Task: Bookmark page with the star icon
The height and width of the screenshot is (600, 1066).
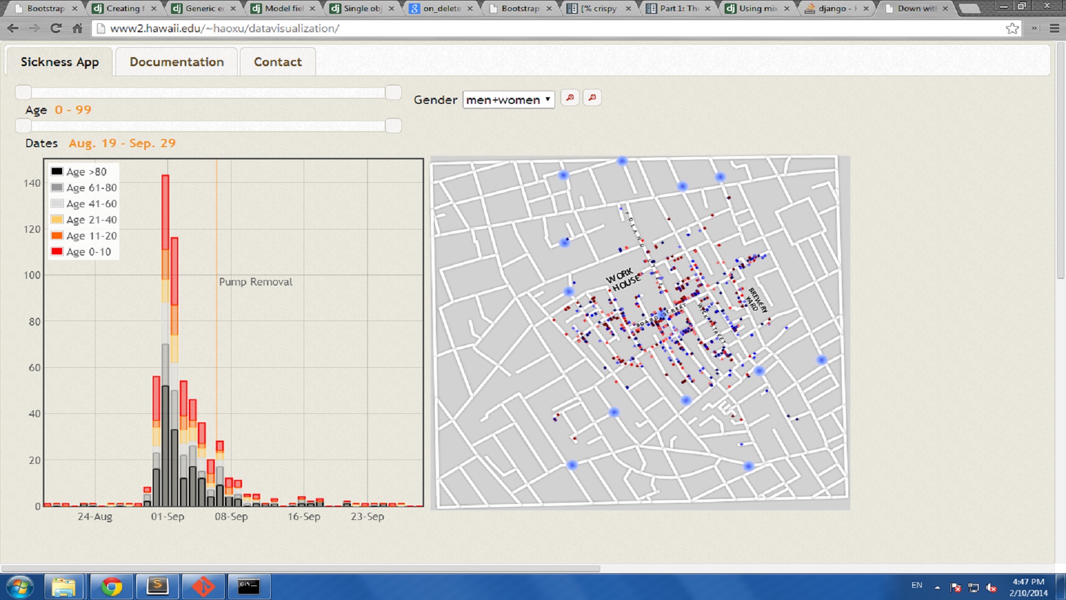Action: (1012, 28)
